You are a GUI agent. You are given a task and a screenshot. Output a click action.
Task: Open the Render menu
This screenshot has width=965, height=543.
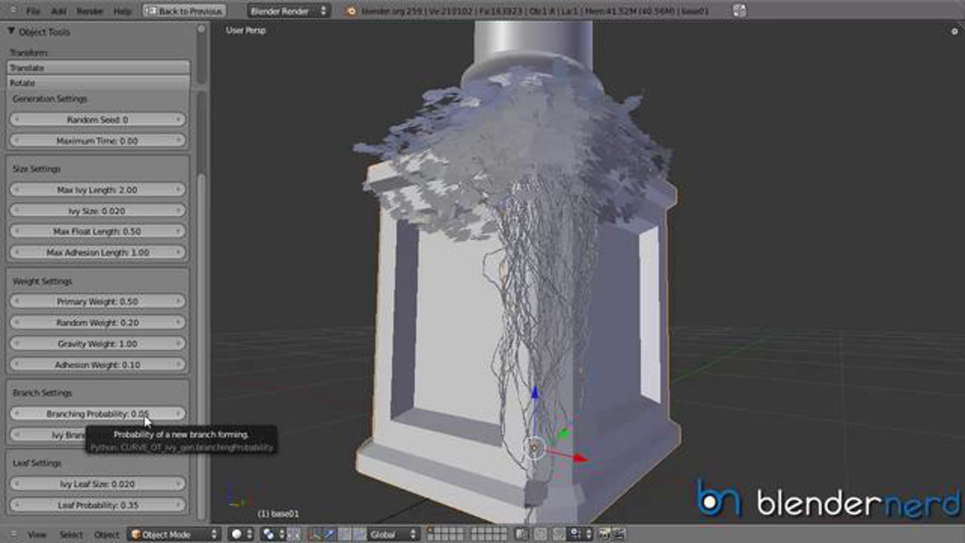(90, 11)
